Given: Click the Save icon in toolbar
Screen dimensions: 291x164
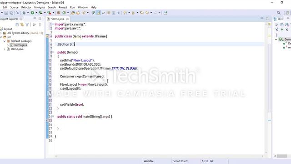Looking at the screenshot, I should 6,13.
